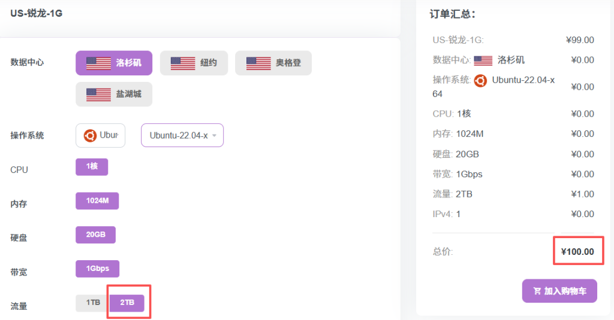Add to cart with 加入购物车 button
The height and width of the screenshot is (320, 614).
[x=559, y=291]
